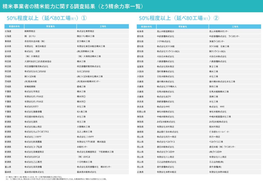Click the factory '高山米穀精米センター'
Viewport: 263px width, 182px height.
[x=219, y=31]
